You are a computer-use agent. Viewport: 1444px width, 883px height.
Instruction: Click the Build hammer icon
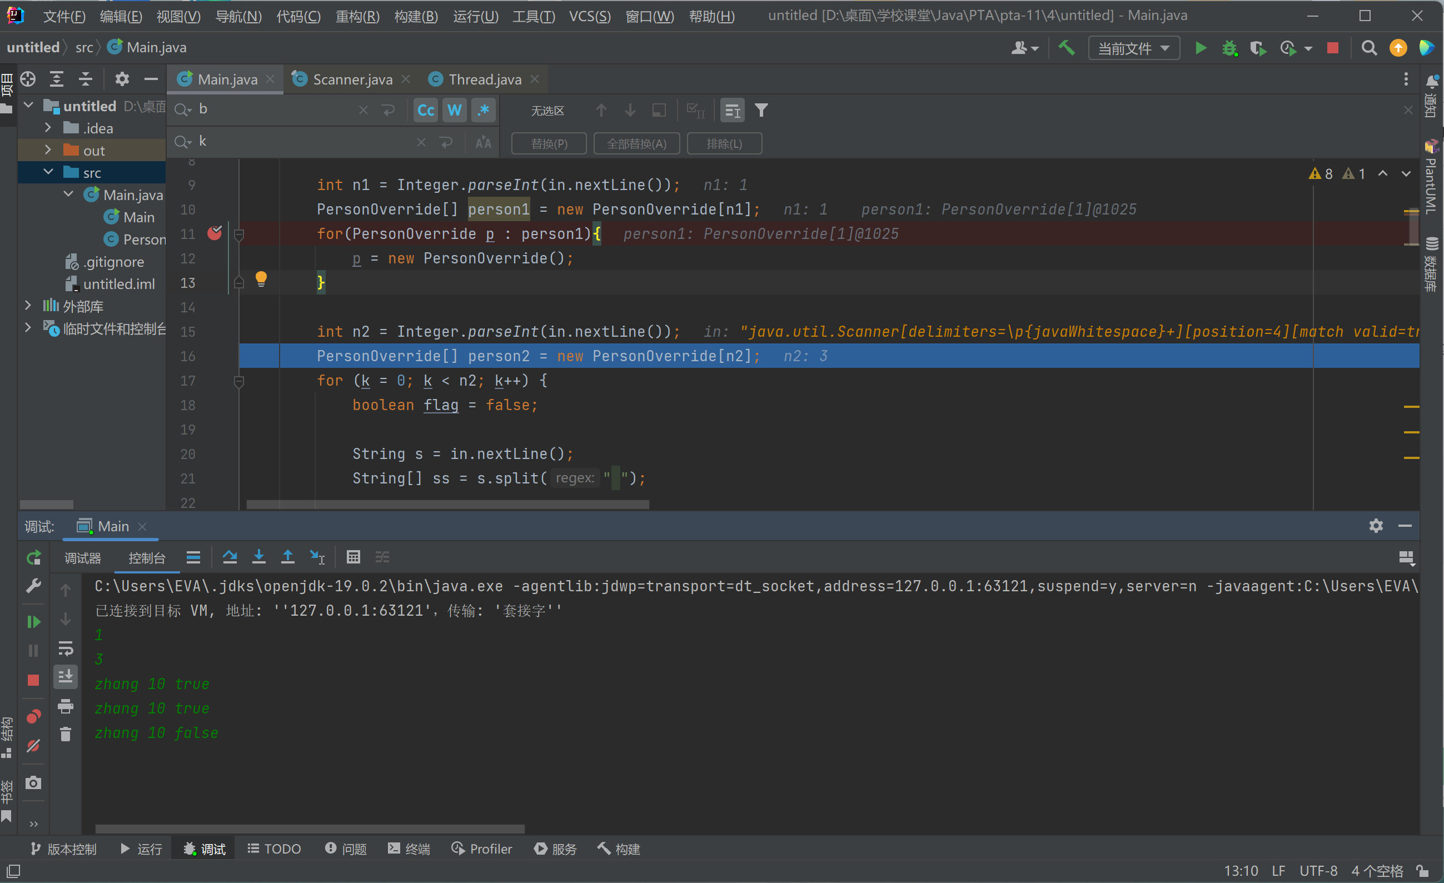click(x=1066, y=48)
